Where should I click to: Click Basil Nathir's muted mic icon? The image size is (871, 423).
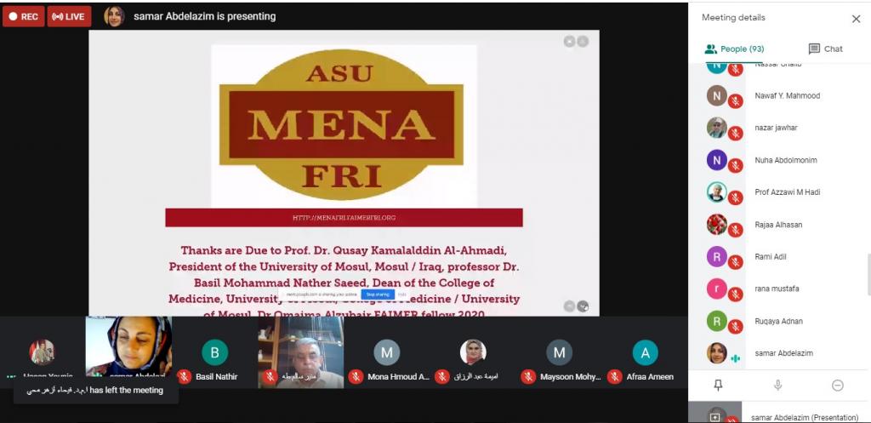point(185,377)
